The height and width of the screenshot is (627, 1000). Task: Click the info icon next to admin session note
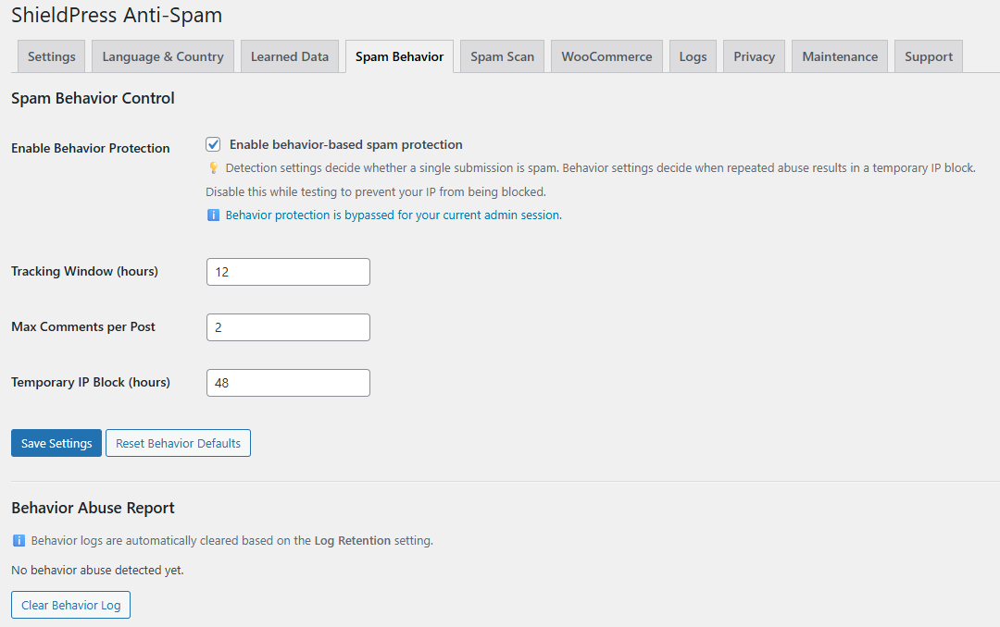(212, 215)
